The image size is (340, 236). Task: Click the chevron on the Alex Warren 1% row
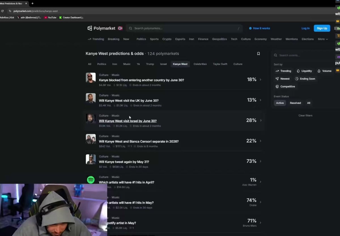(260, 182)
